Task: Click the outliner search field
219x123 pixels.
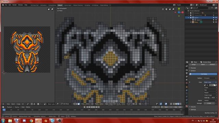Action: [x=202, y=8]
